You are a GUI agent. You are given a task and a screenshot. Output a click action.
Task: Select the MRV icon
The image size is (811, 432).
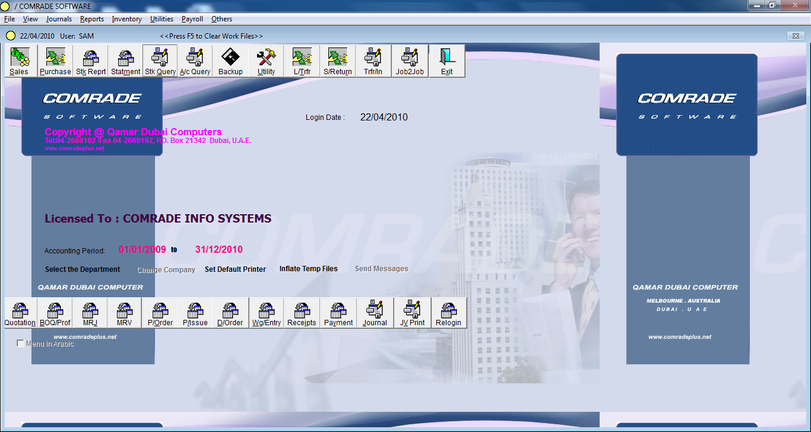click(125, 312)
